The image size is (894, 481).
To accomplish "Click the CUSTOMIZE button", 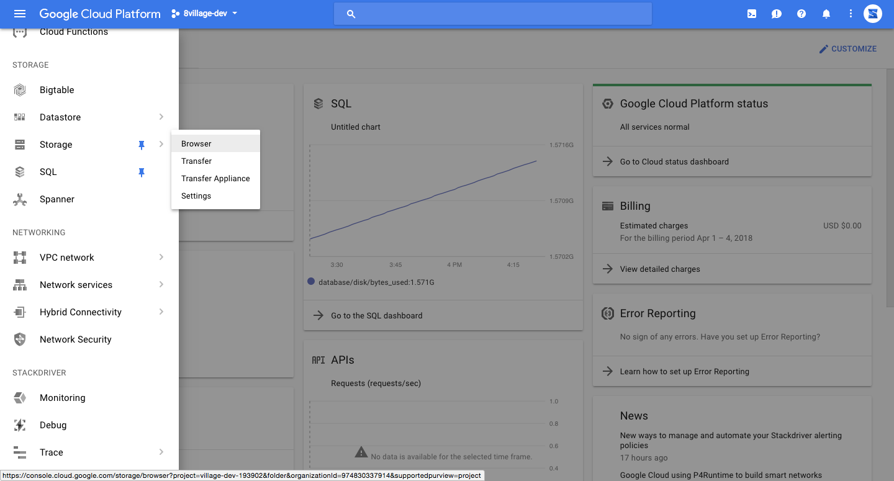I will pos(847,49).
